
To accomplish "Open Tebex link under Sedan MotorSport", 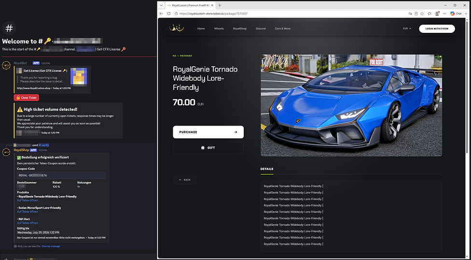I will click(28, 212).
